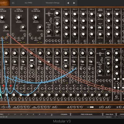Click Filter 2 frequency knob
Viewport: 124px width, 124px height.
pyautogui.click(x=19, y=18)
